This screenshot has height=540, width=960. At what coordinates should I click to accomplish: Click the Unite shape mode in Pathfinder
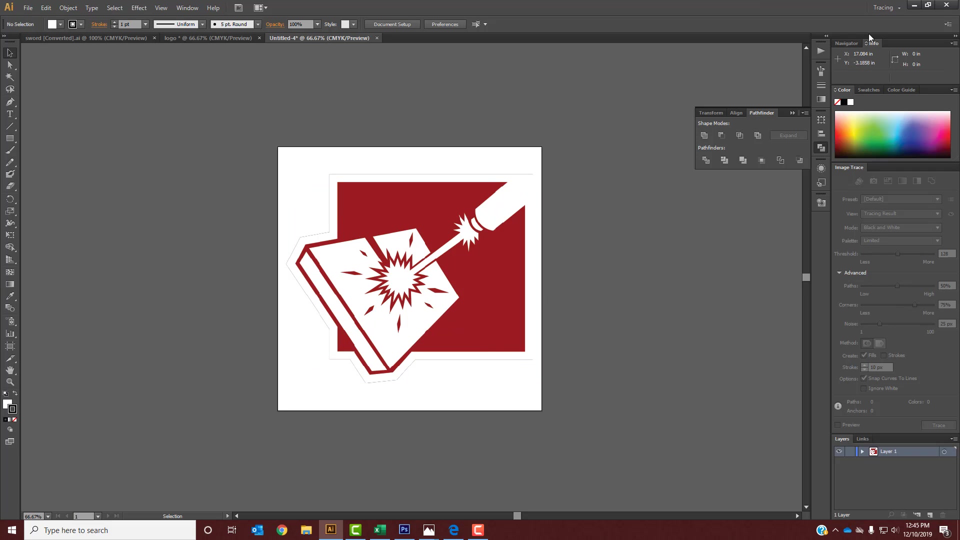[704, 135]
